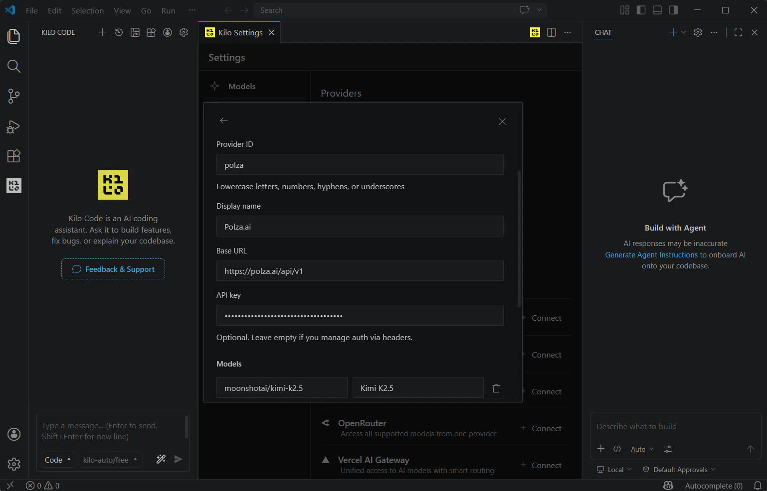
Task: Maximize the Chat panel
Action: (739, 32)
